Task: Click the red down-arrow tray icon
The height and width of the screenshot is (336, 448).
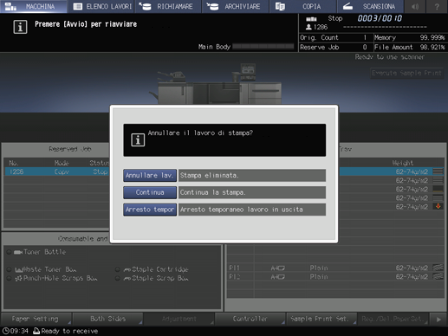Action: (438, 206)
